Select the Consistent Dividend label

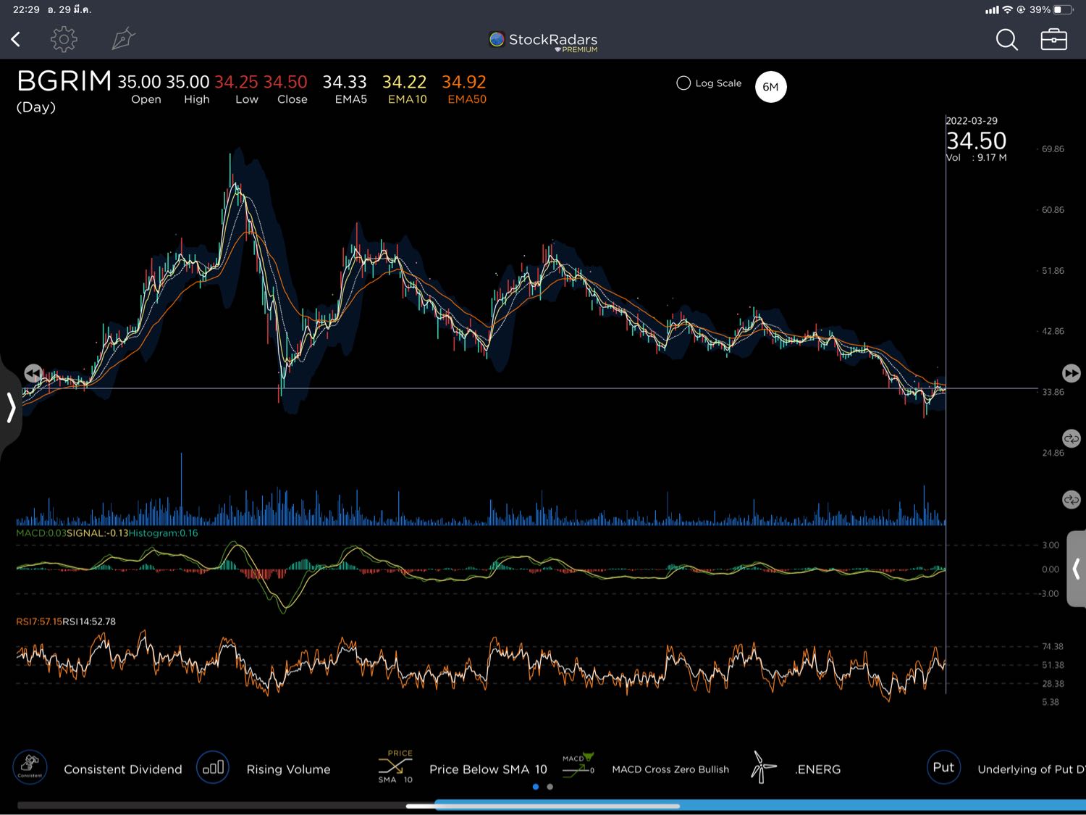123,769
